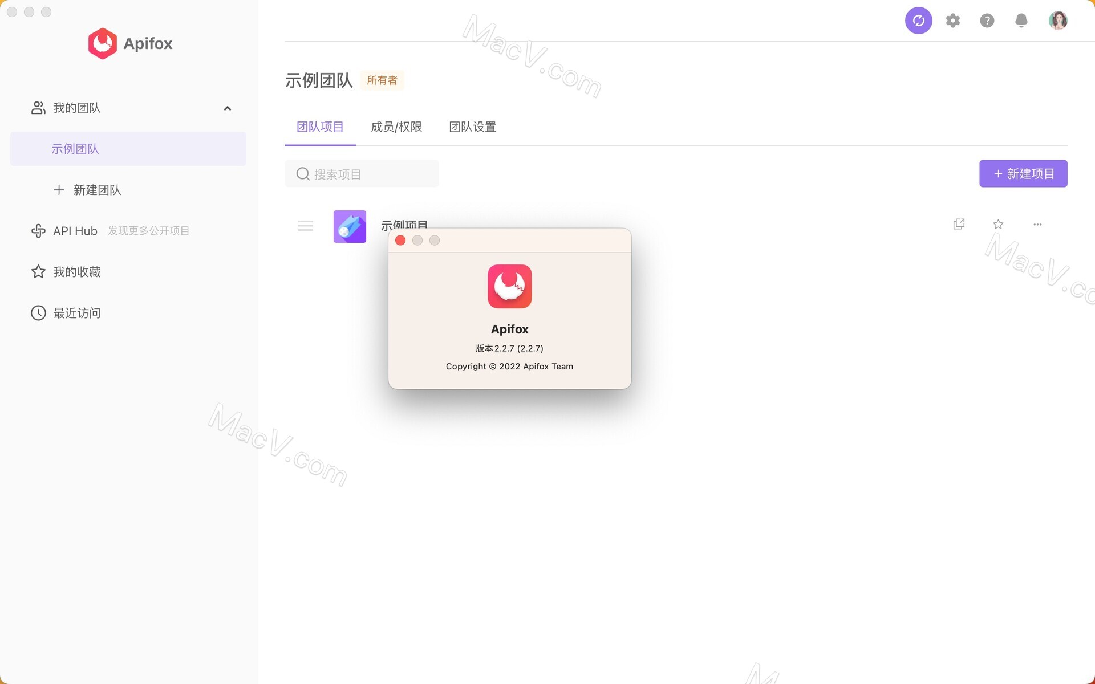Click 新建团队 to create a team
Screen dimensions: 1095x684
point(87,190)
